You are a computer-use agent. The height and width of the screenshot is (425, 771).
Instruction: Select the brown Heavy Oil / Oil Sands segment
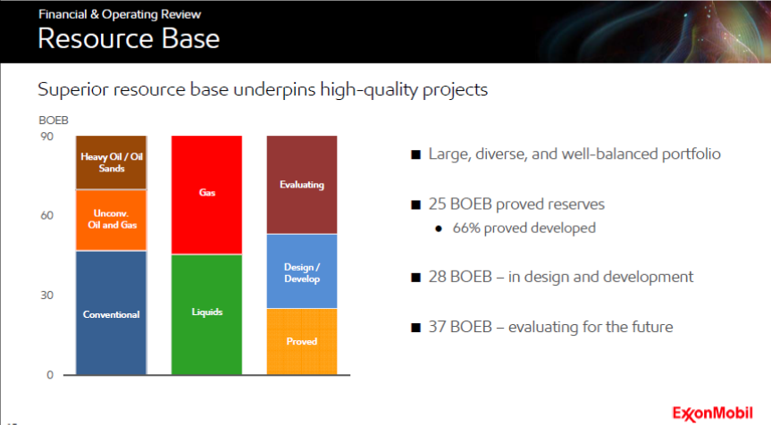point(111,162)
